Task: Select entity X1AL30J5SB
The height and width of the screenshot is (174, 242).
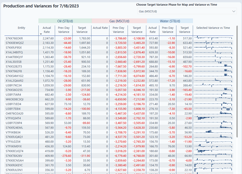Action: [x=13, y=62]
